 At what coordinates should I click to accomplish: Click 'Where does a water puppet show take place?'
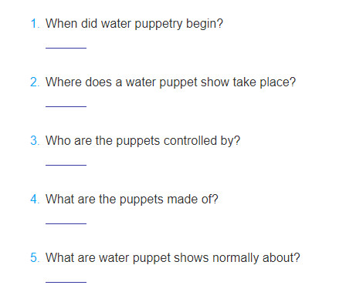[x=171, y=82]
